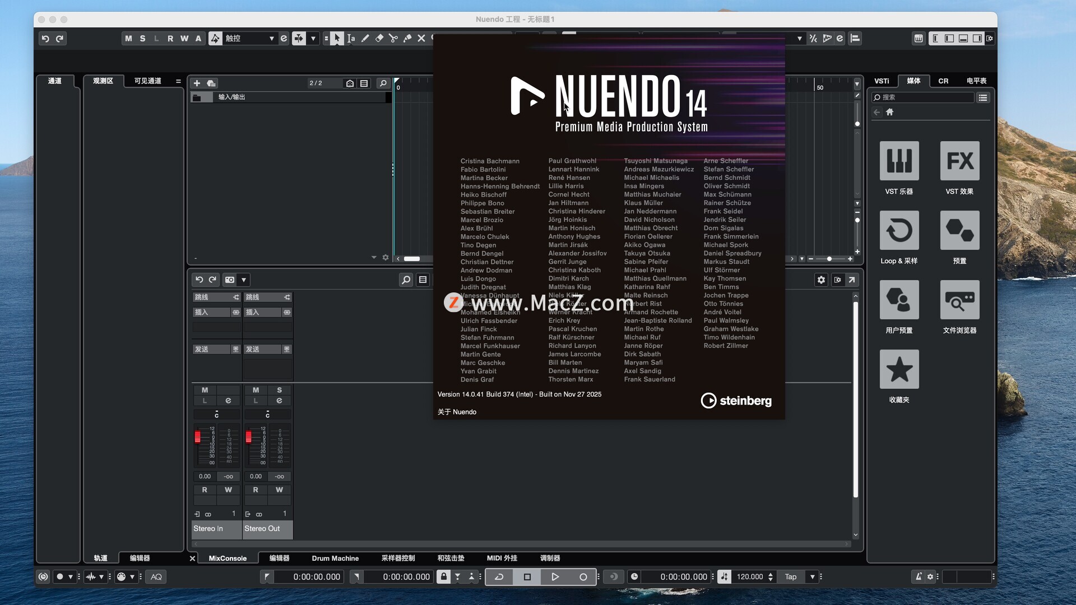Open the 收藏夹 favorites star icon
This screenshot has width=1076, height=605.
pyautogui.click(x=899, y=369)
